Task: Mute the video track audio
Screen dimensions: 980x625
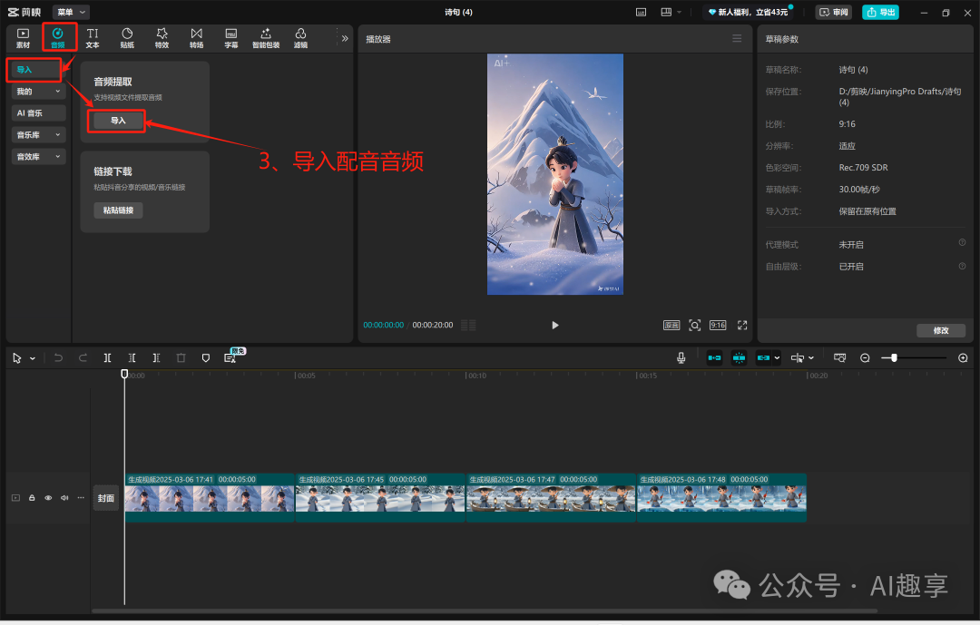Action: click(64, 498)
